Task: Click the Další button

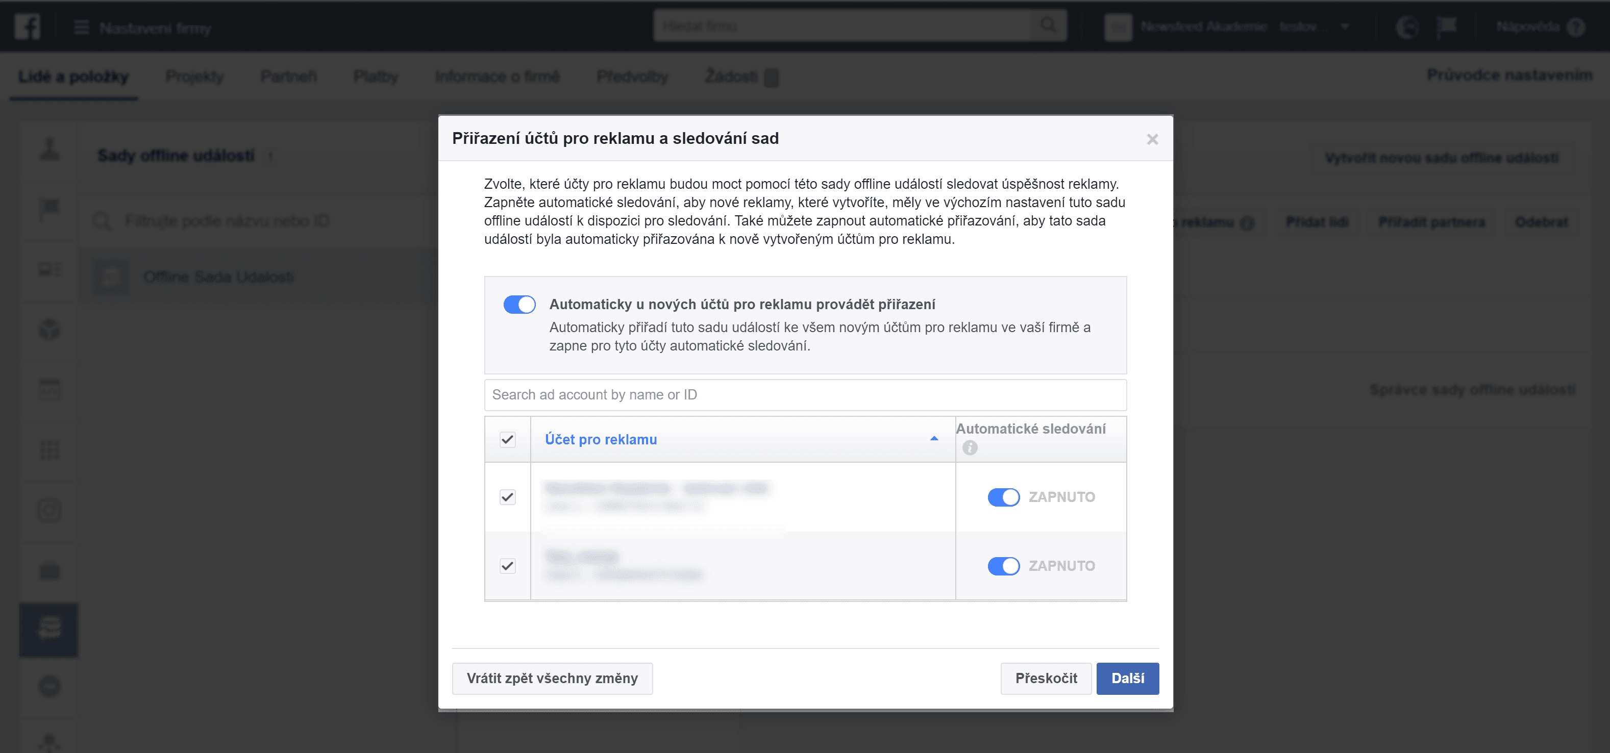Action: pyautogui.click(x=1127, y=678)
